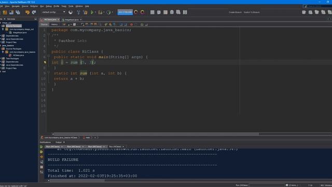
Task: Open the Help menu
Action: 87,6
